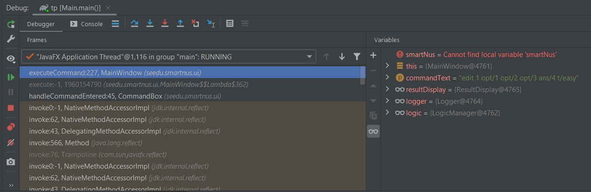Select frame invoke:43, DelegatingMethodAccessorImpl below handleCommandEntered
The width and height of the screenshot is (591, 192).
pos(190,131)
